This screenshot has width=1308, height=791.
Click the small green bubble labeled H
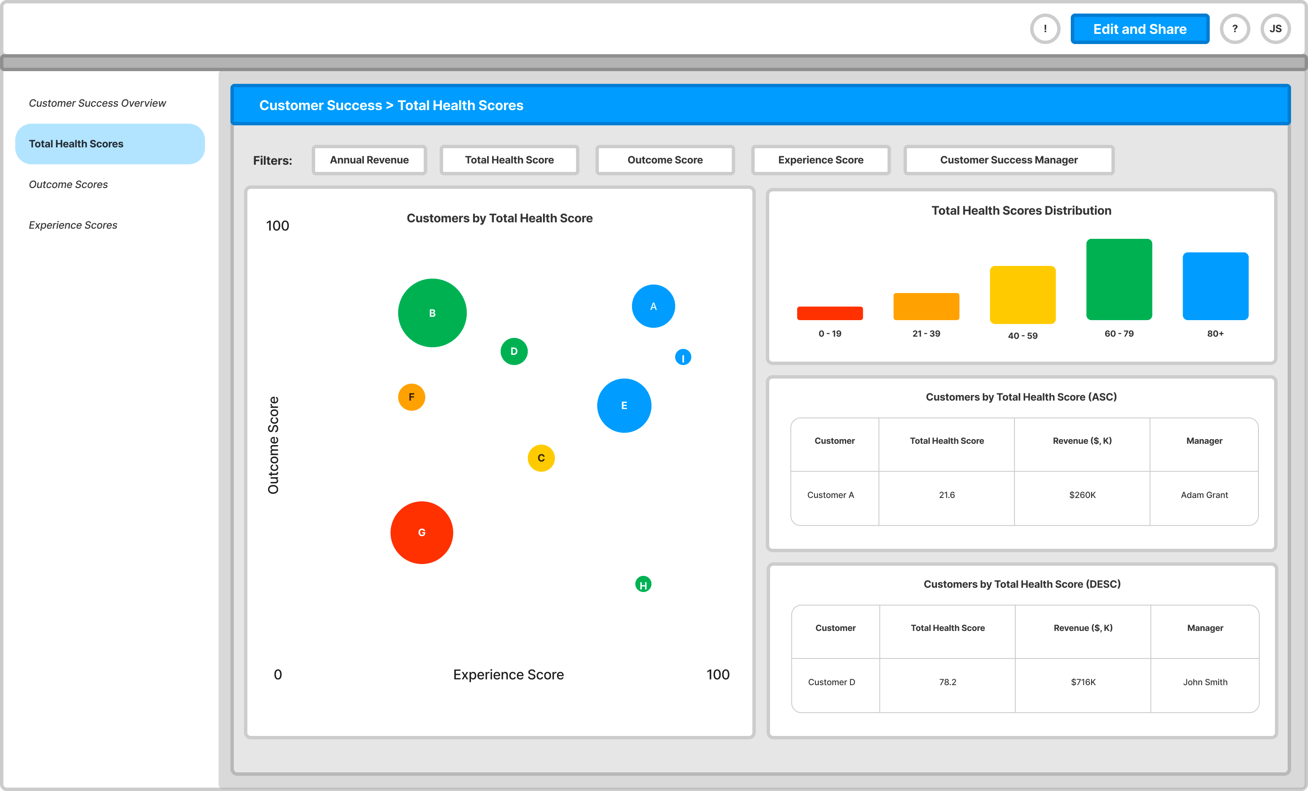[643, 584]
